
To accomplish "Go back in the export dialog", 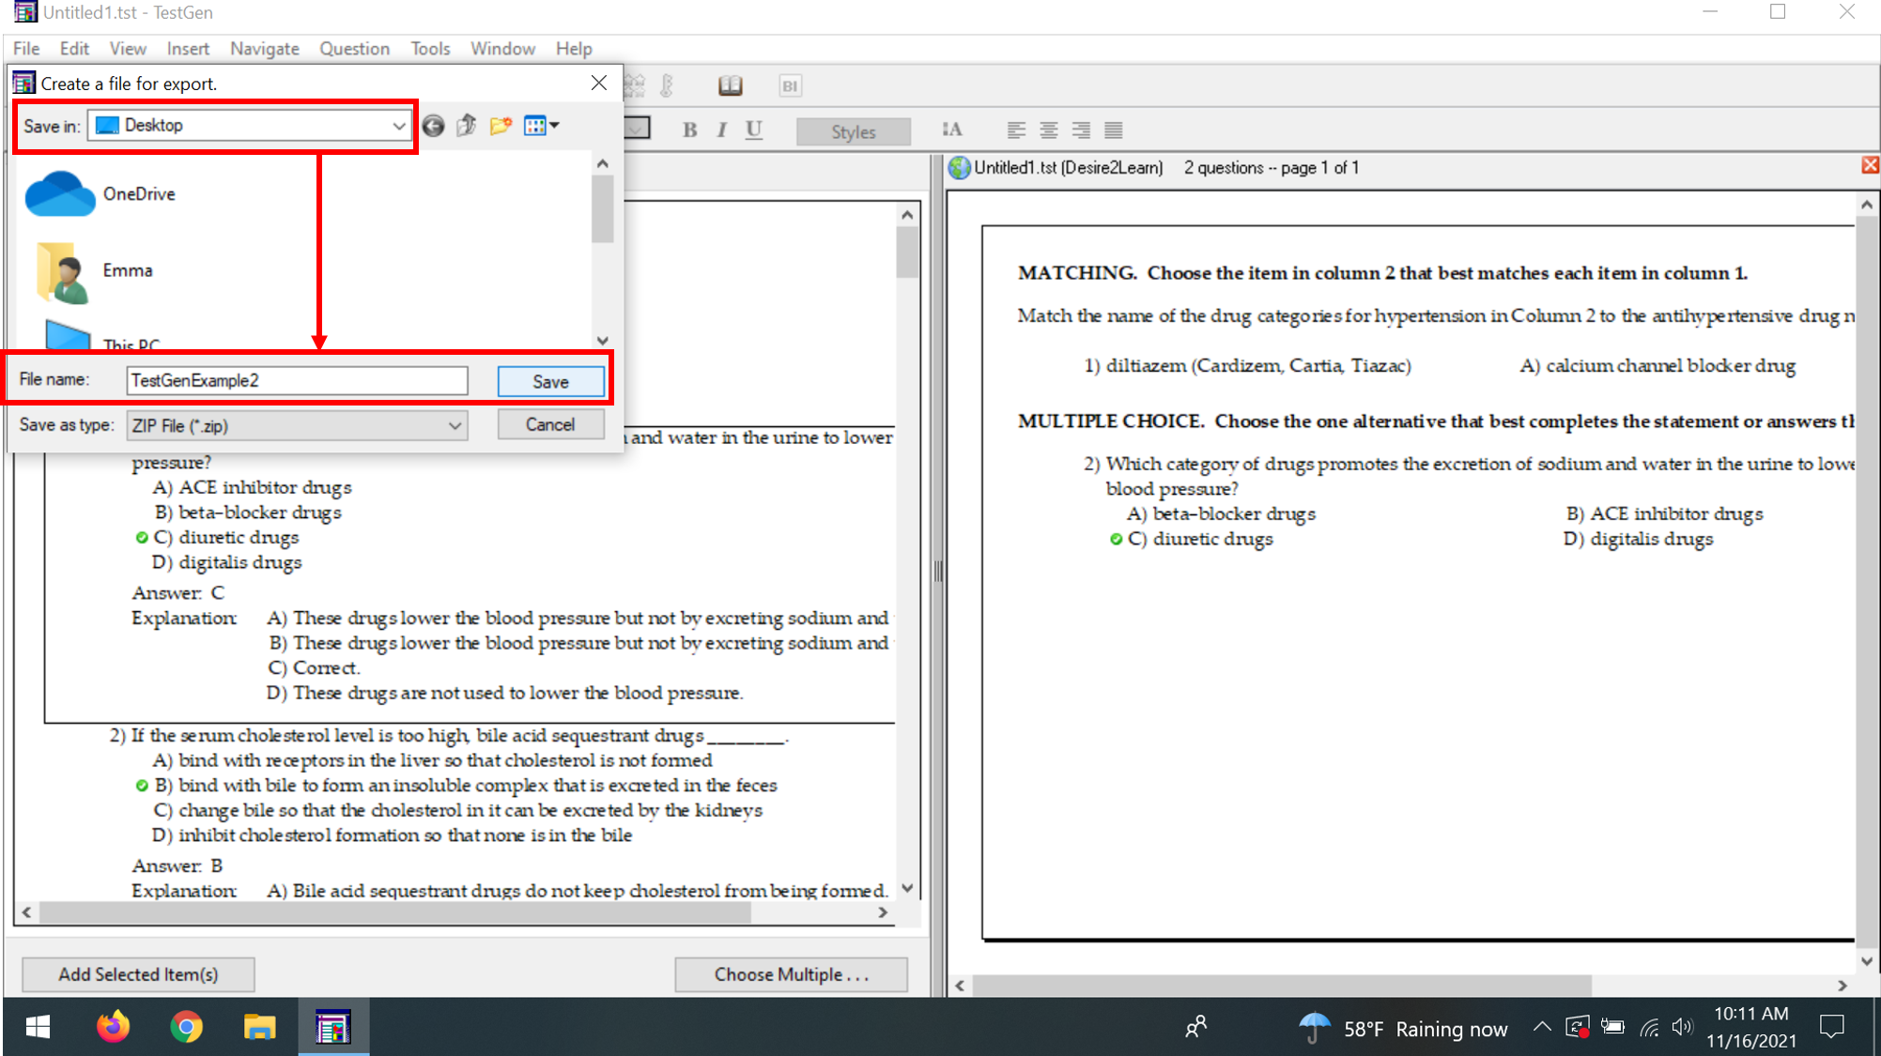I will (433, 125).
